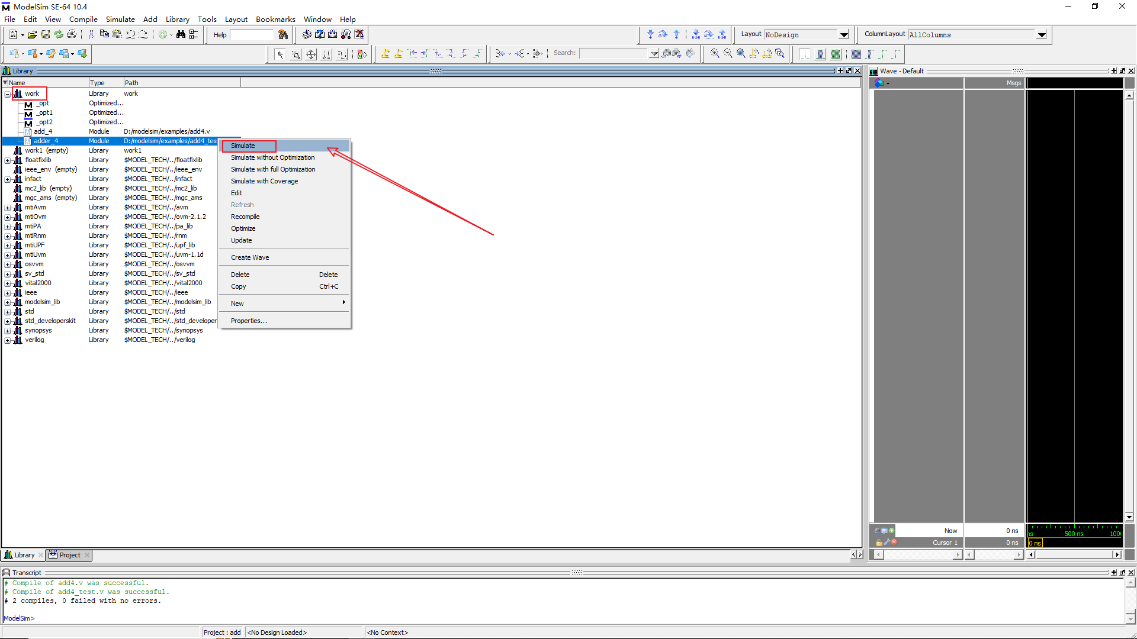1137x639 pixels.
Task: Click the Undo toolbar icon
Action: click(x=130, y=34)
